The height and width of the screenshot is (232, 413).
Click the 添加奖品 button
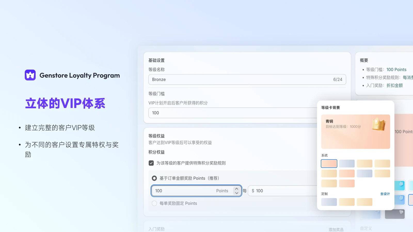[336, 229]
